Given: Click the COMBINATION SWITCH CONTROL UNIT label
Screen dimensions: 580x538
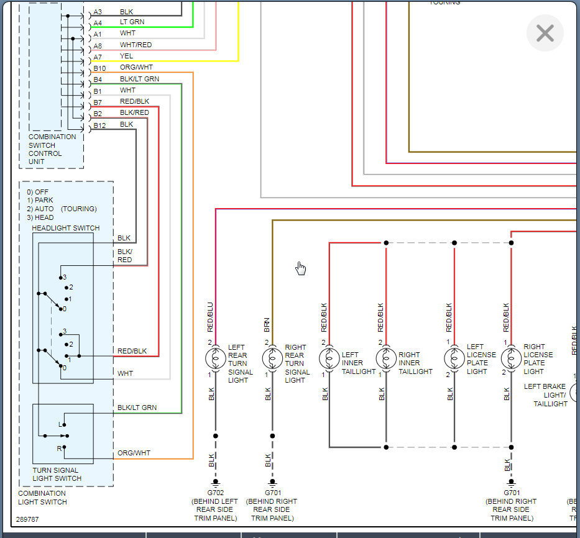Looking at the screenshot, I should pyautogui.click(x=52, y=149).
